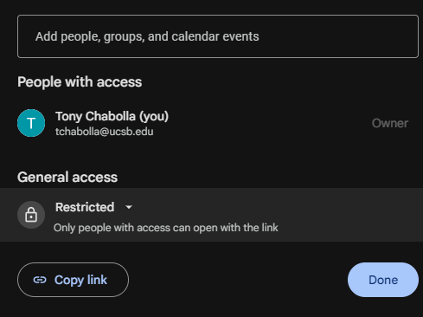Viewport: 423px width, 317px height.
Task: Focus the Add people, groups, and calendar events field
Action: click(x=218, y=36)
